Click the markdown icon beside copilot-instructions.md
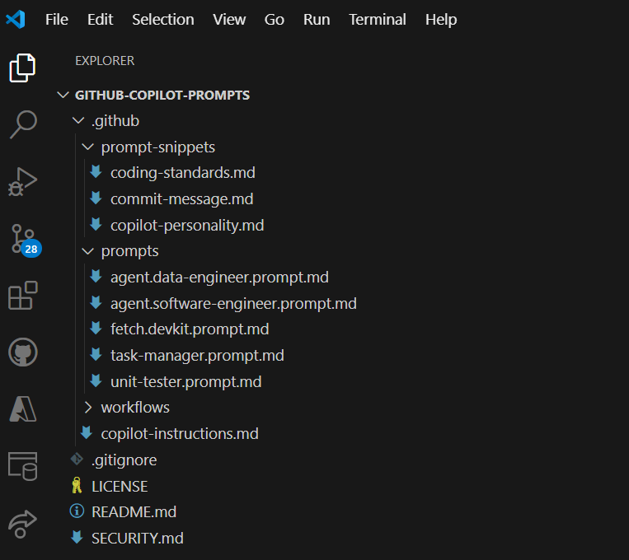629x560 pixels. click(87, 433)
